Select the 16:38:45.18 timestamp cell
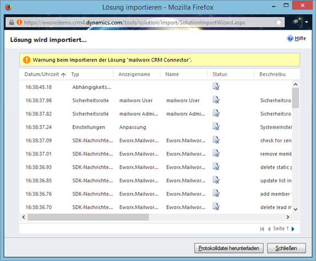This screenshot has height=261, width=316. tap(38, 87)
